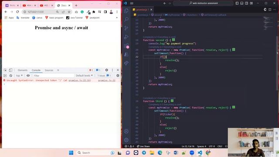Open Extensions view in VS Code
The image size is (279, 157).
pyautogui.click(x=126, y=46)
